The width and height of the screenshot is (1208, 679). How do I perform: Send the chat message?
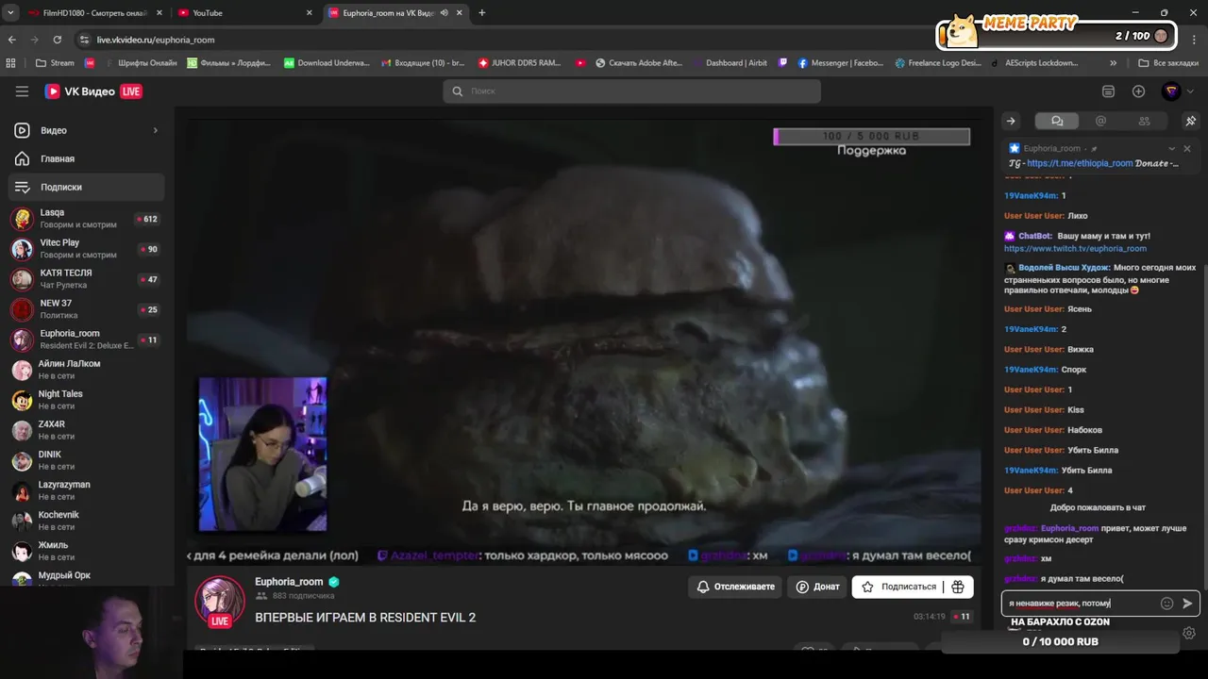pyautogui.click(x=1187, y=604)
